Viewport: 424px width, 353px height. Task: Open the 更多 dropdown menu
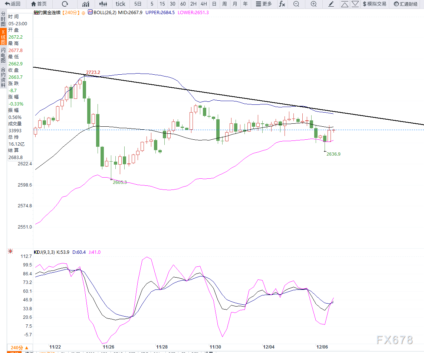tap(264, 4)
